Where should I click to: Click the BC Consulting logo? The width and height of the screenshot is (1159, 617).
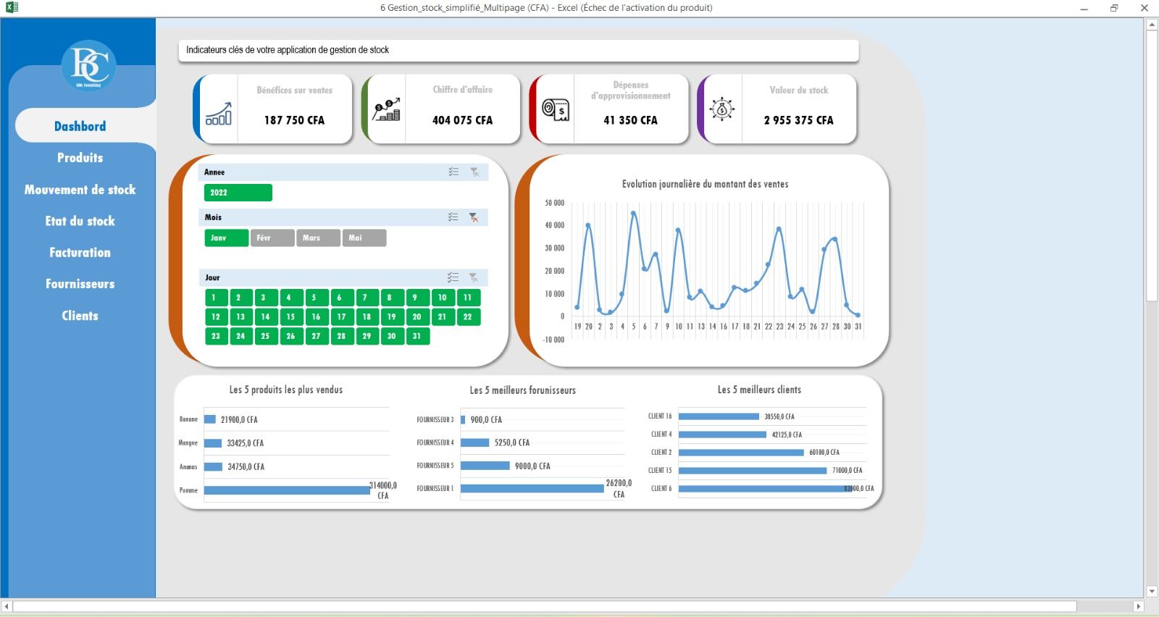click(89, 65)
